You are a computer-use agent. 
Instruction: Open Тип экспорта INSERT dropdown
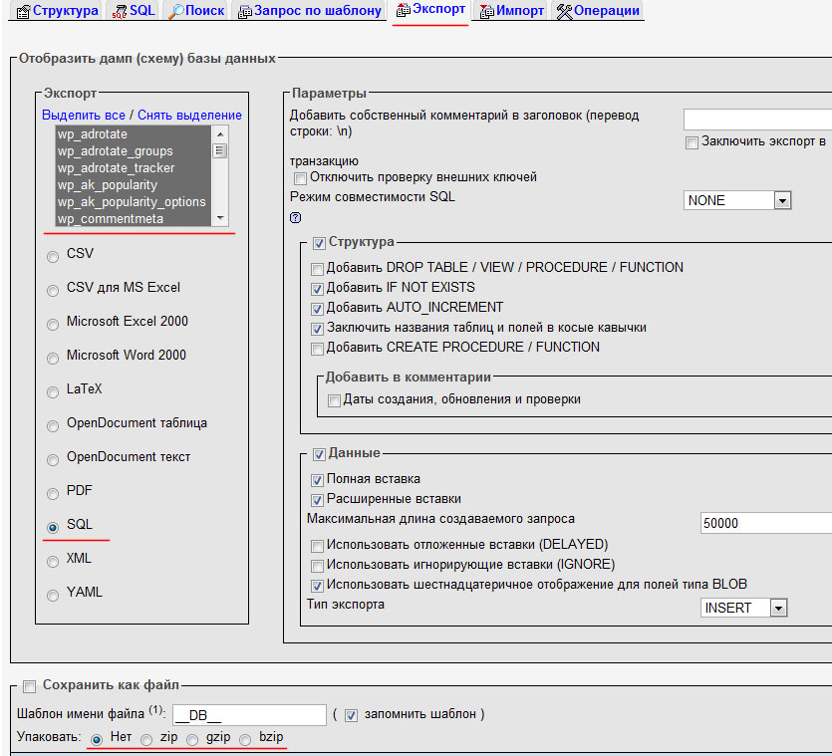[x=743, y=608]
